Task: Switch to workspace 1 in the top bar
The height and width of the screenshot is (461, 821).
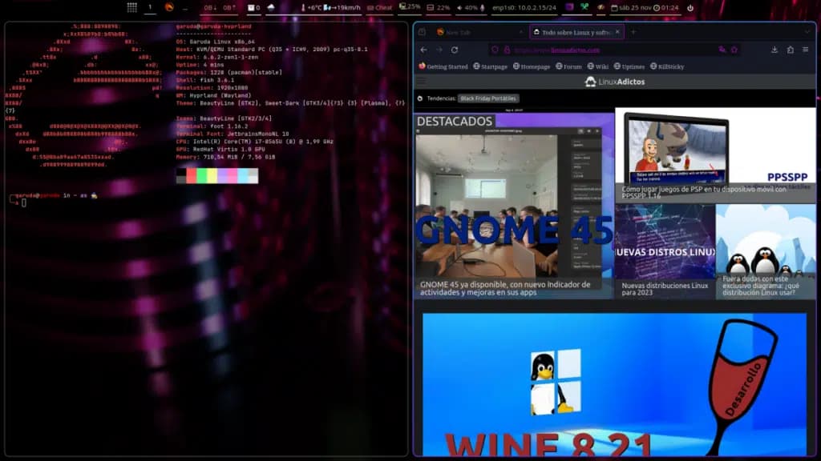Action: point(150,7)
